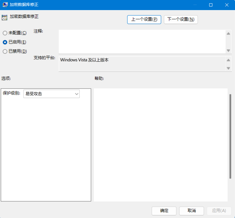Click the 保护级别 dropdown arrow
Viewport: 235px width, 218px height.
coord(76,94)
